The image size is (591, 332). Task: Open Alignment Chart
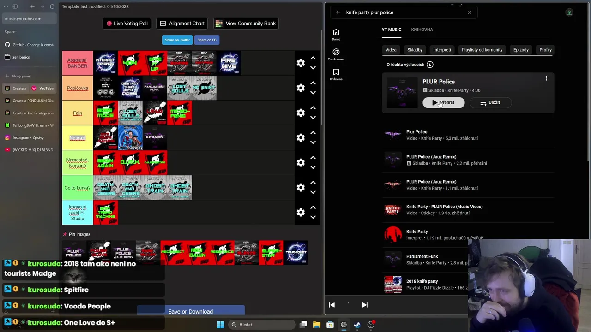182,24
